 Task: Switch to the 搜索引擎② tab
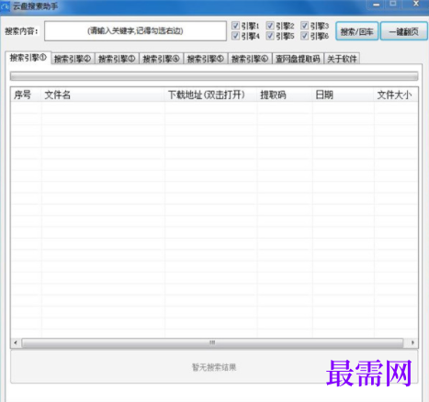tap(73, 59)
